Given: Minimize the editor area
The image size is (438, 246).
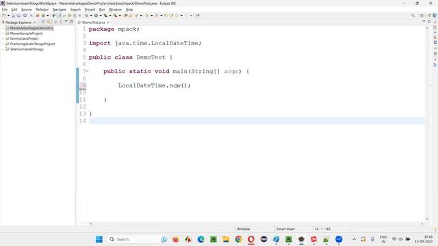Looking at the screenshot, I should click(x=424, y=21).
